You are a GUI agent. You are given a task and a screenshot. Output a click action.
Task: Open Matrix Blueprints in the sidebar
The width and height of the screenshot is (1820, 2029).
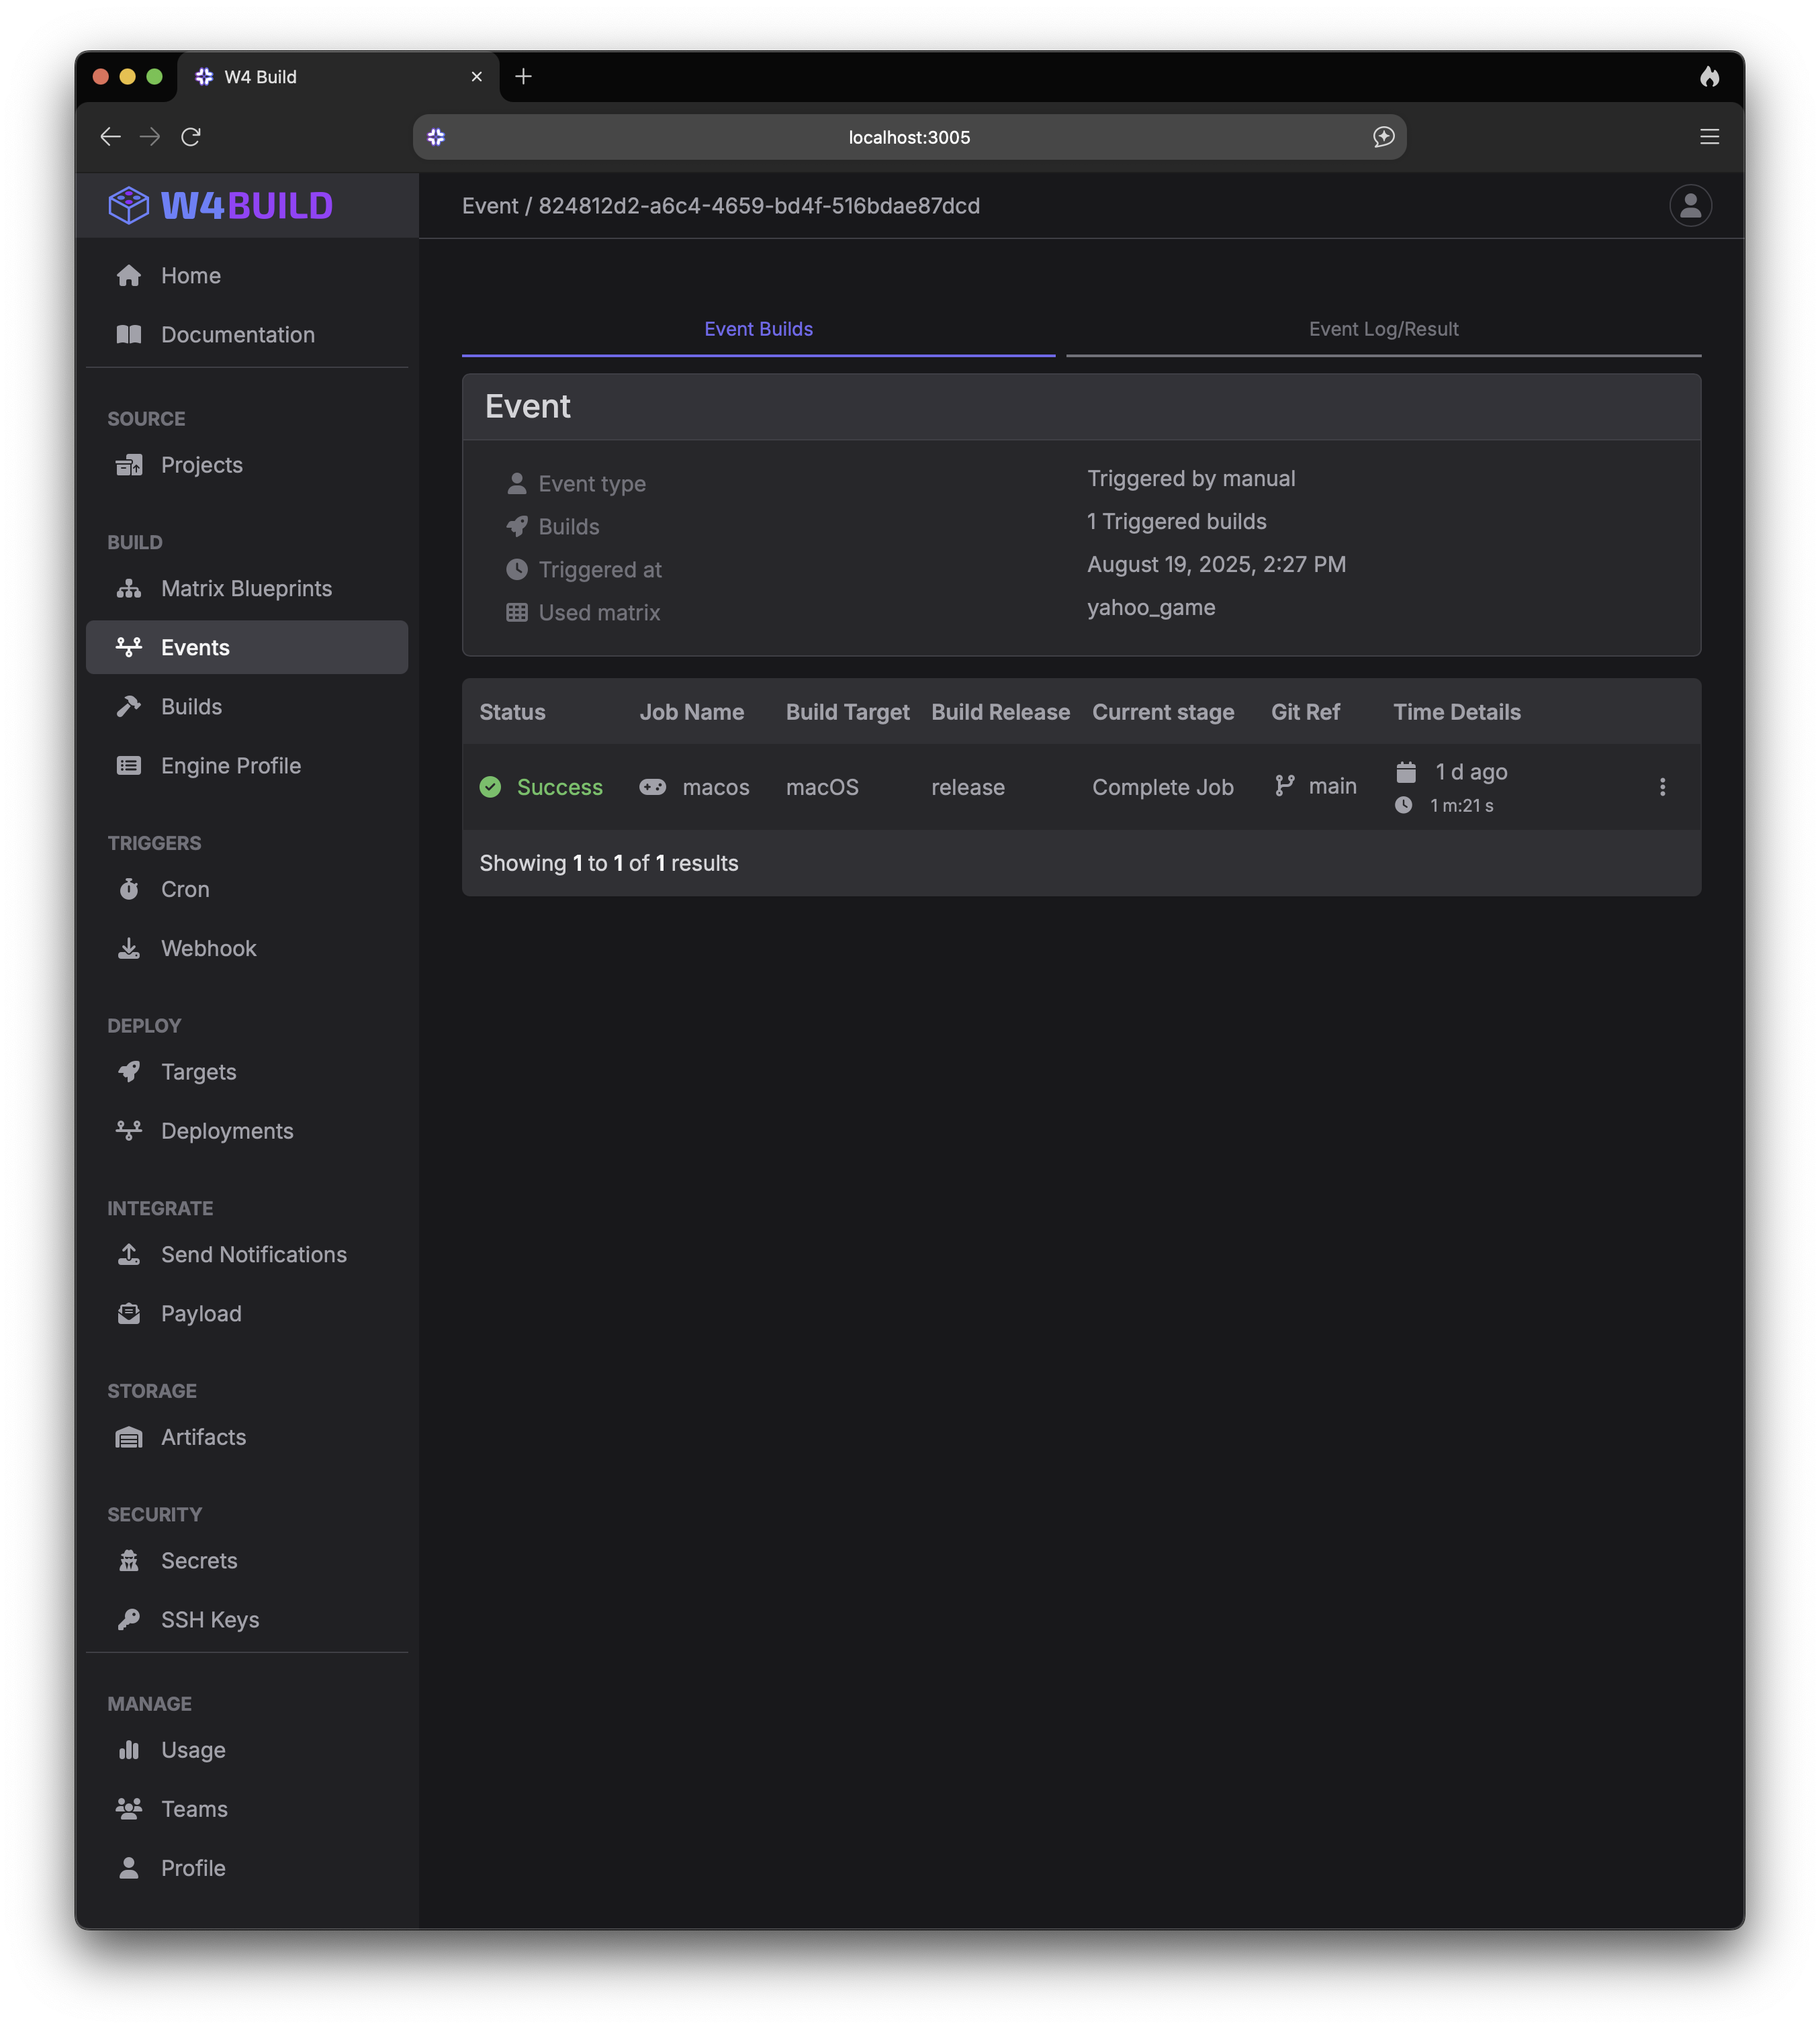click(x=247, y=587)
